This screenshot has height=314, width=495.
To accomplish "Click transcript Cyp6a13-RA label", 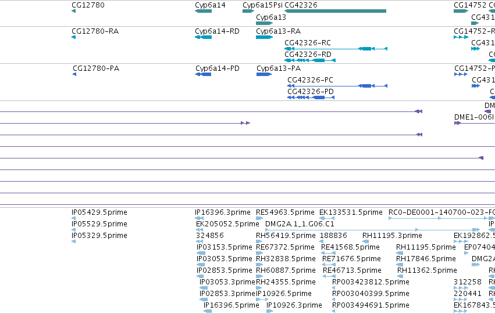I will [x=279, y=31].
